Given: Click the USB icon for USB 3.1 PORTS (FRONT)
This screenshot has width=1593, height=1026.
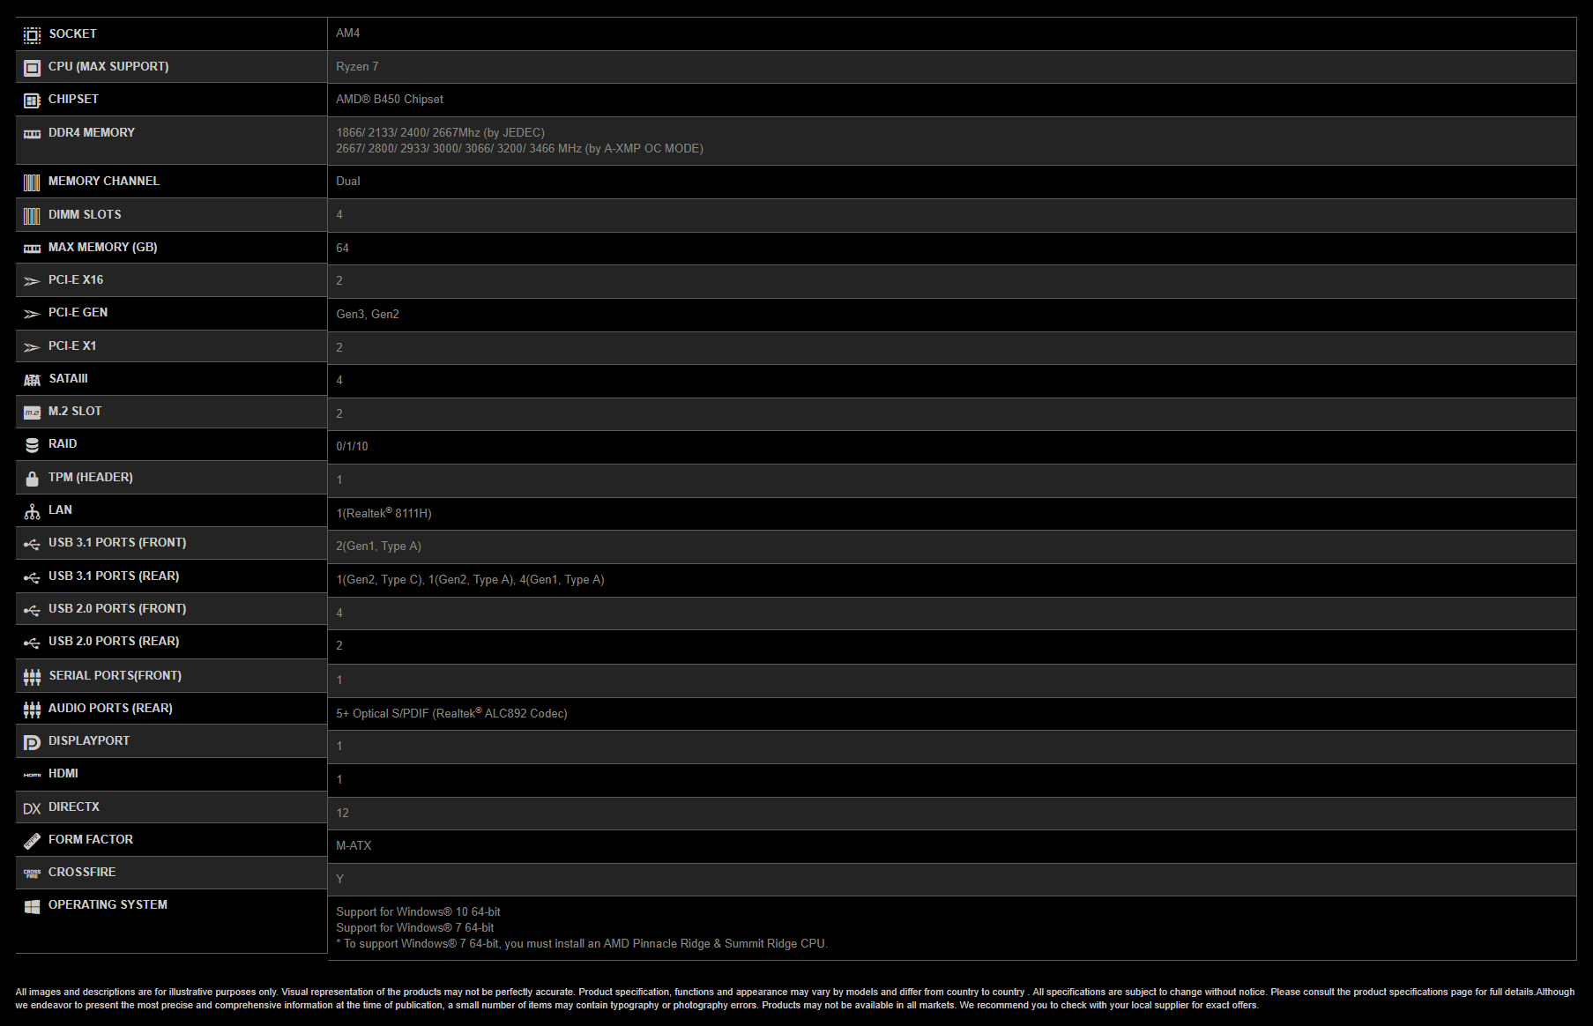Looking at the screenshot, I should point(32,545).
